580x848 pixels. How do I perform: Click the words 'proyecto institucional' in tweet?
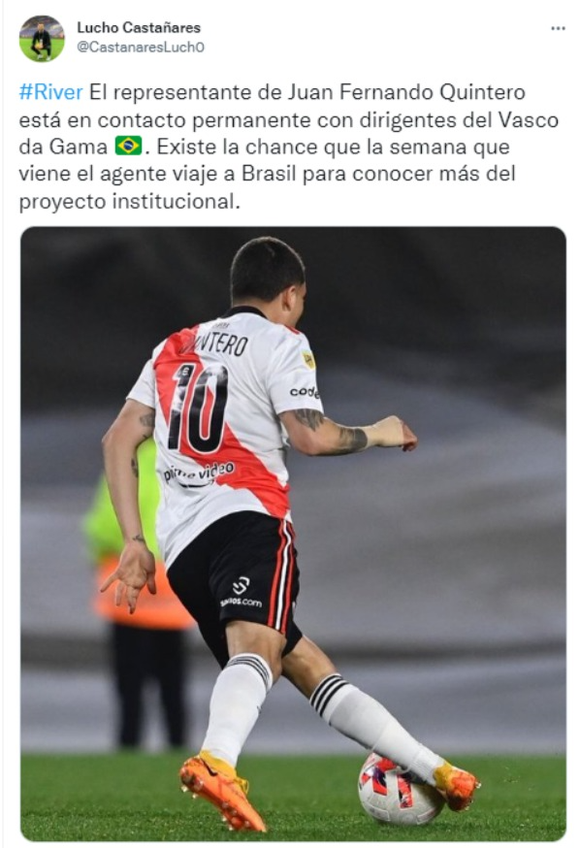coord(129,201)
